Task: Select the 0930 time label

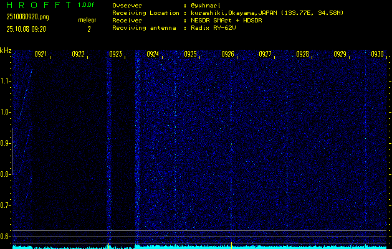Action: tap(377, 55)
